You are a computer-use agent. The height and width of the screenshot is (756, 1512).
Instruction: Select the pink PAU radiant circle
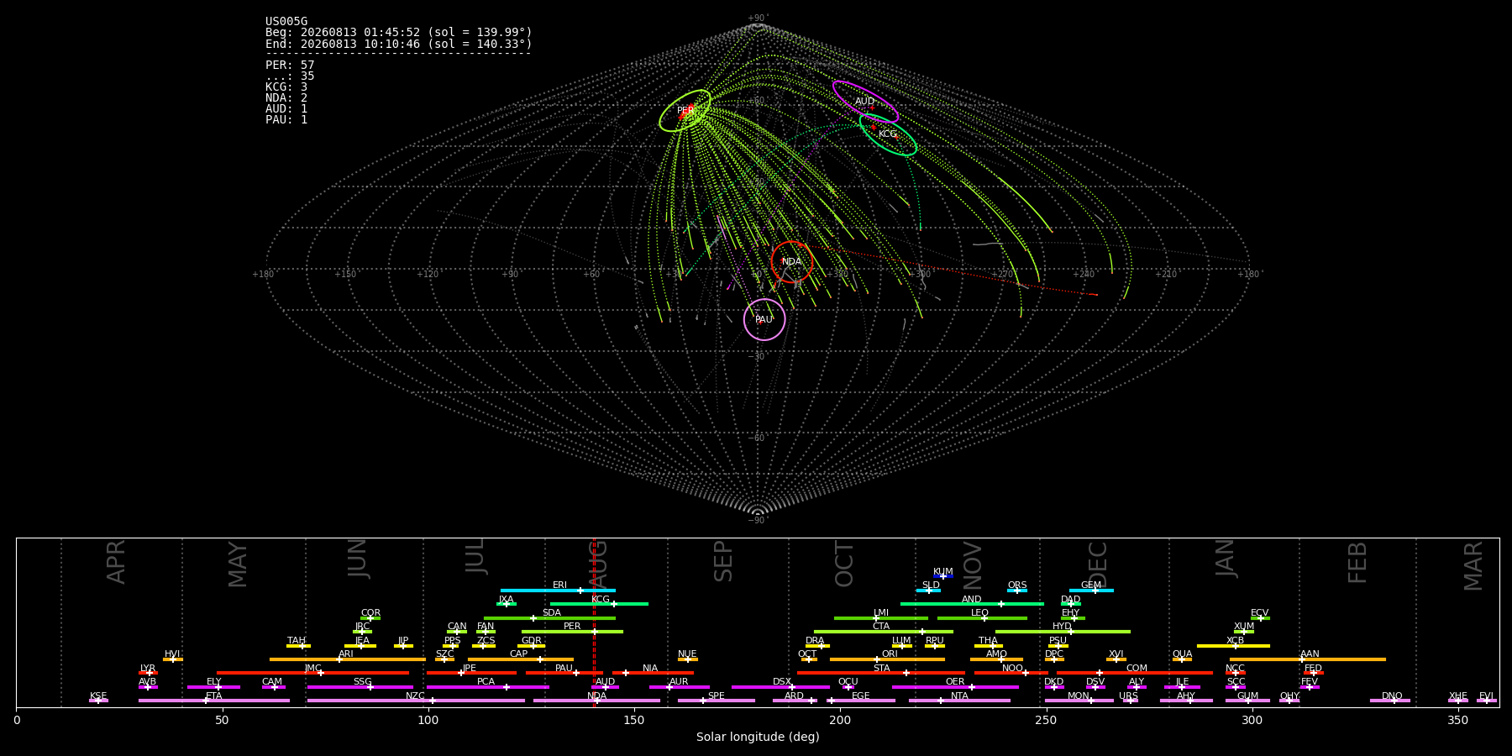764,319
